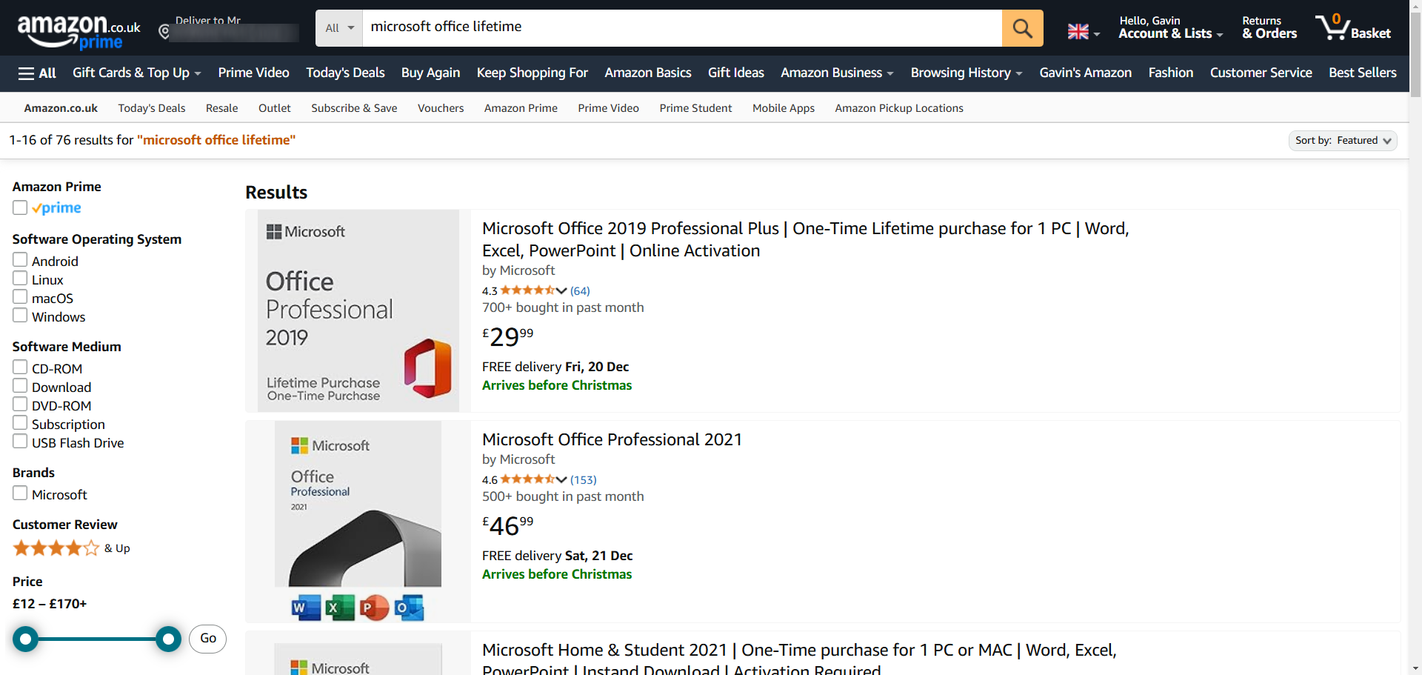Click the UK flag language selector
This screenshot has width=1422, height=675.
click(1084, 32)
